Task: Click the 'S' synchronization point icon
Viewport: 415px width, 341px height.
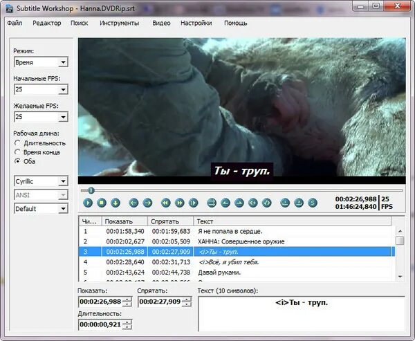Action: click(313, 203)
